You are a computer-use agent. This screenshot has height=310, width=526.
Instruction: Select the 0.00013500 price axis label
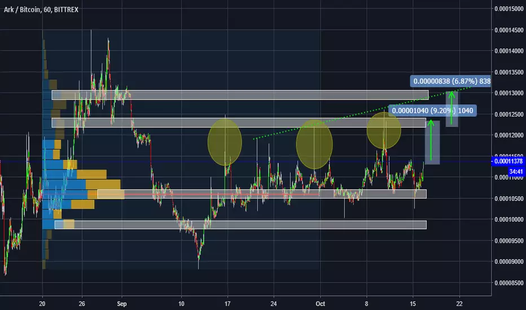pyautogui.click(x=509, y=72)
